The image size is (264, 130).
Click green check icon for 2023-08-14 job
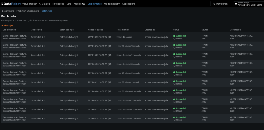(174, 117)
